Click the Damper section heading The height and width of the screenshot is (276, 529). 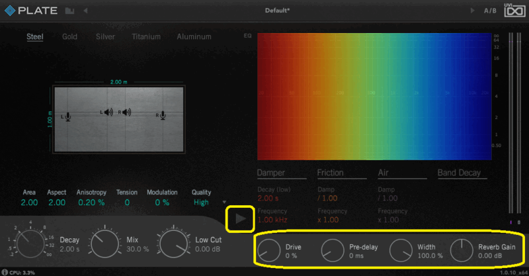tap(272, 173)
